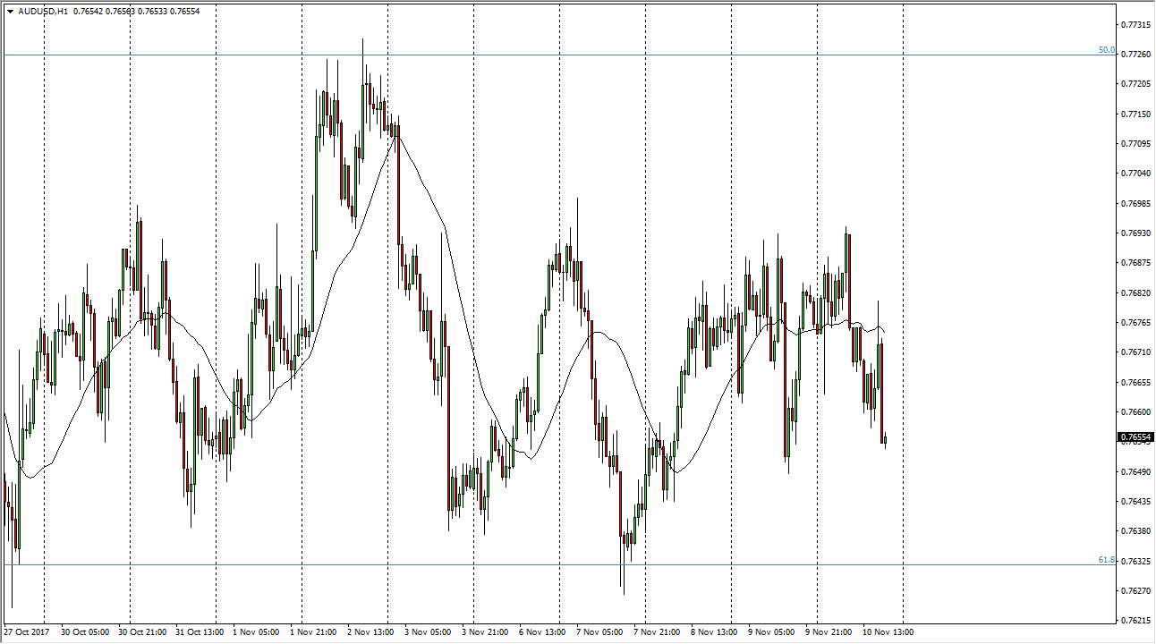Click the AUDUSD,H1 chart title text
Screen dimensions: 1156x644
tap(41, 12)
